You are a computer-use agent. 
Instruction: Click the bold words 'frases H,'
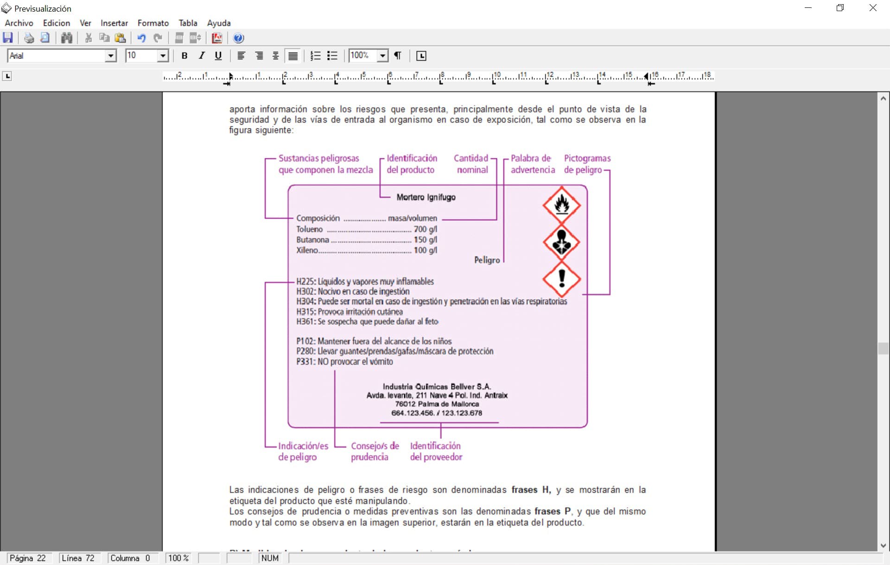click(x=531, y=490)
